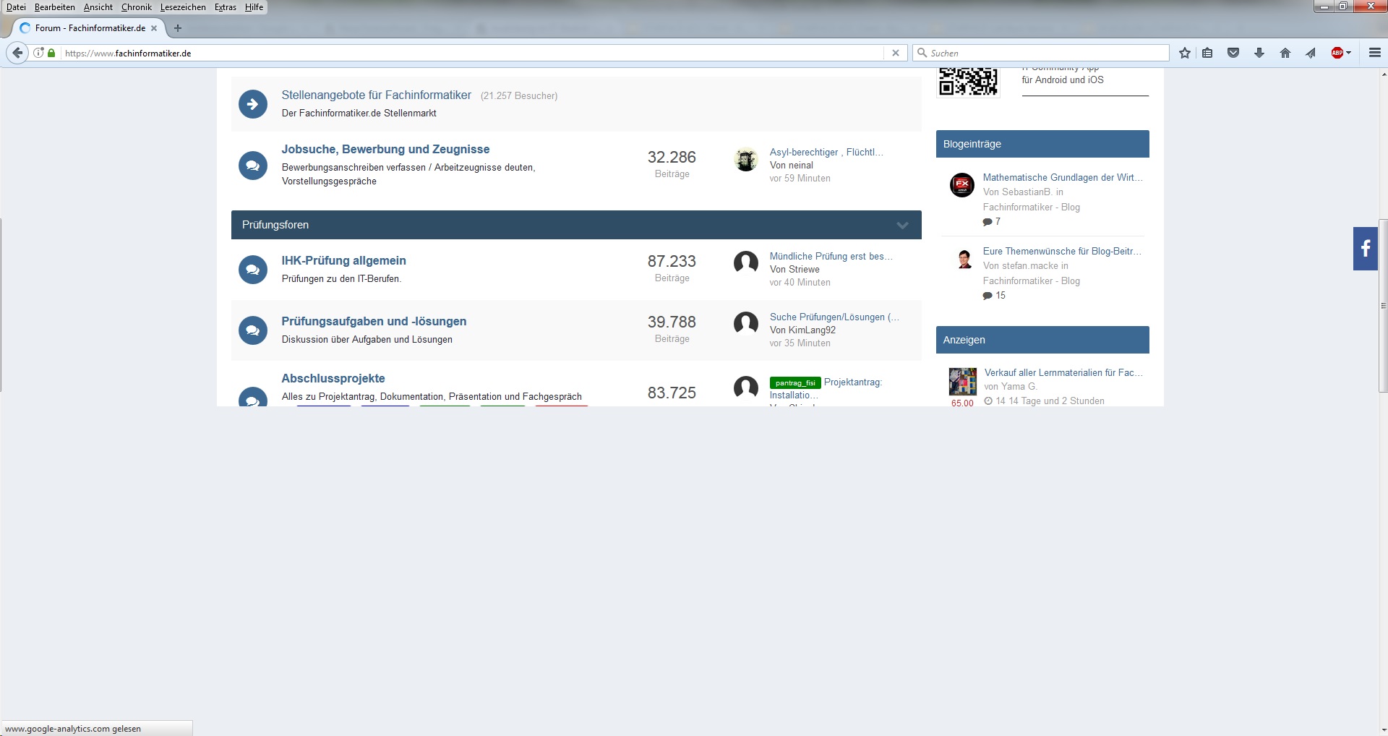Open Projektantrag: Installatio... post link
Image resolution: width=1388 pixels, height=736 pixels.
click(853, 382)
